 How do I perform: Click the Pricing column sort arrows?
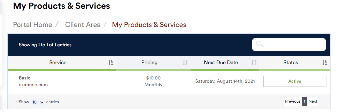[x=185, y=62]
